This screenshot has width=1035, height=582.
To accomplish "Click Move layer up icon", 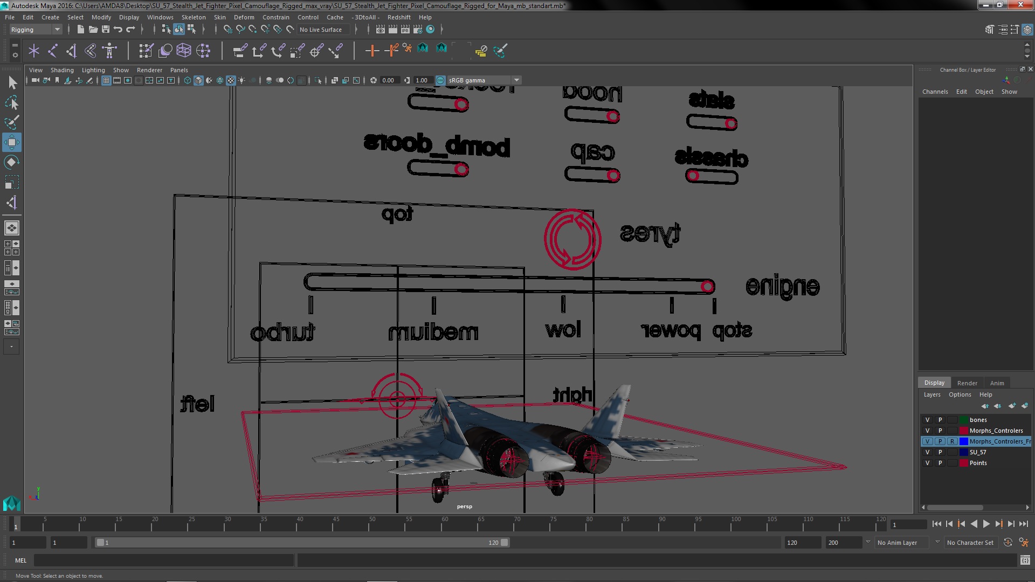I will [x=984, y=406].
